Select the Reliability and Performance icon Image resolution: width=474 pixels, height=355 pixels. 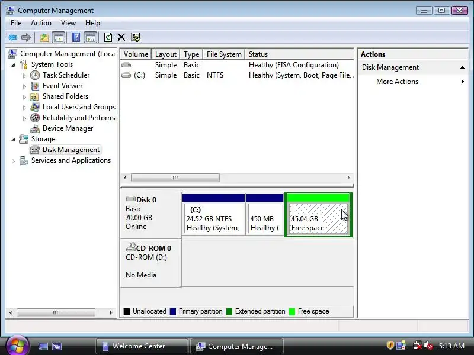[35, 118]
